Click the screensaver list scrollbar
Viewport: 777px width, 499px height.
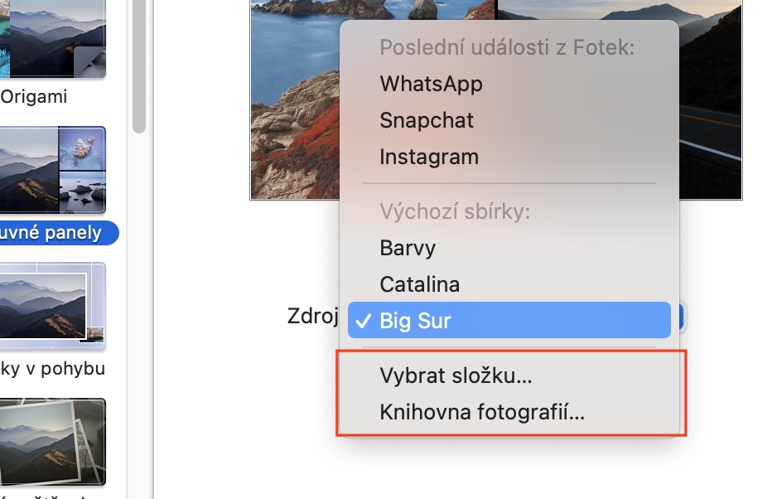[x=139, y=66]
